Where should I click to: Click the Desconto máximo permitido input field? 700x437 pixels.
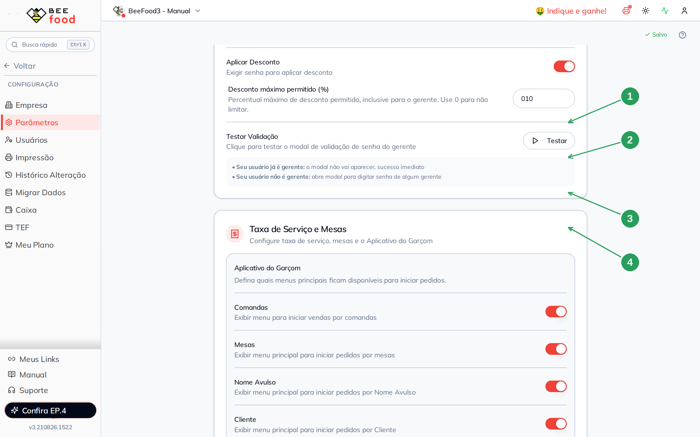tap(544, 98)
